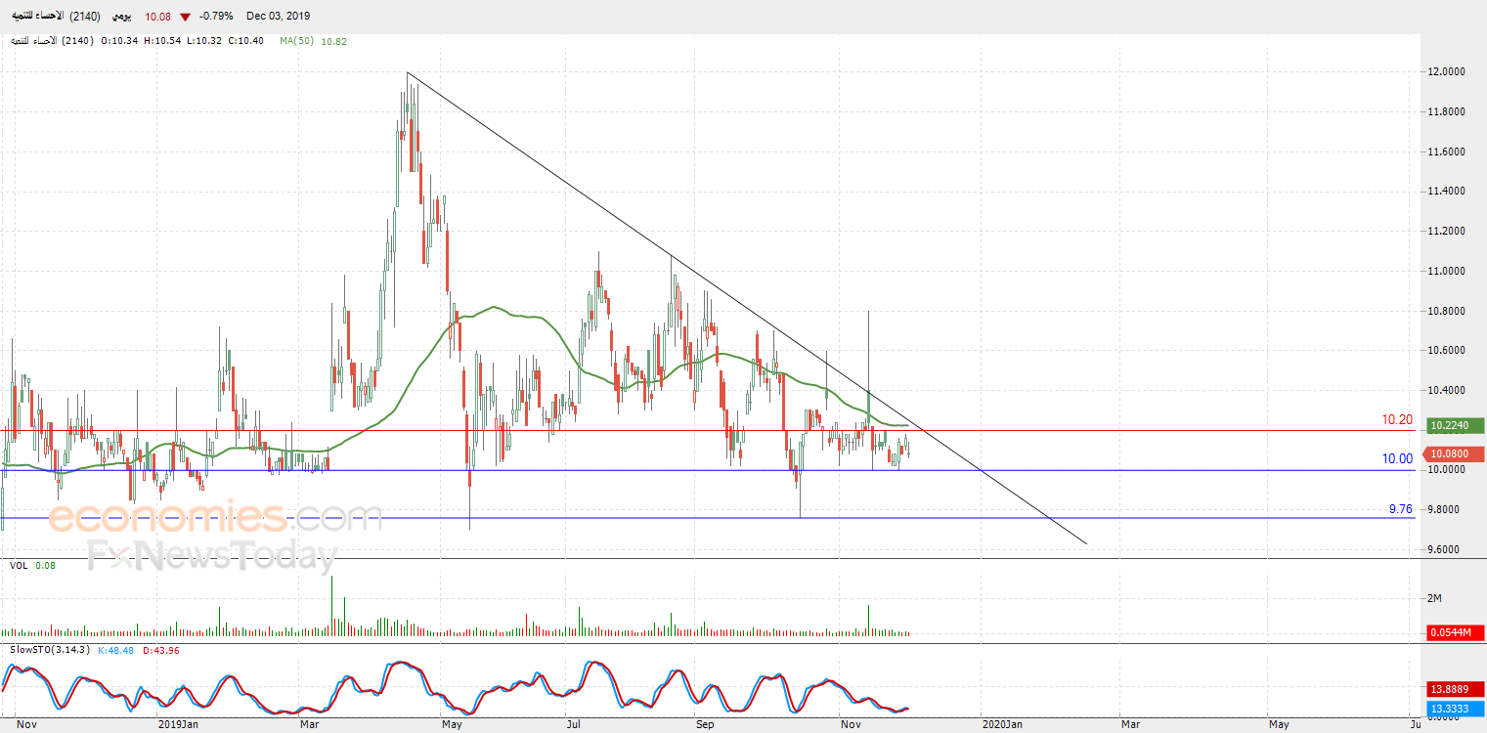Click the -0.79% change value
The height and width of the screenshot is (733, 1487).
click(x=215, y=17)
